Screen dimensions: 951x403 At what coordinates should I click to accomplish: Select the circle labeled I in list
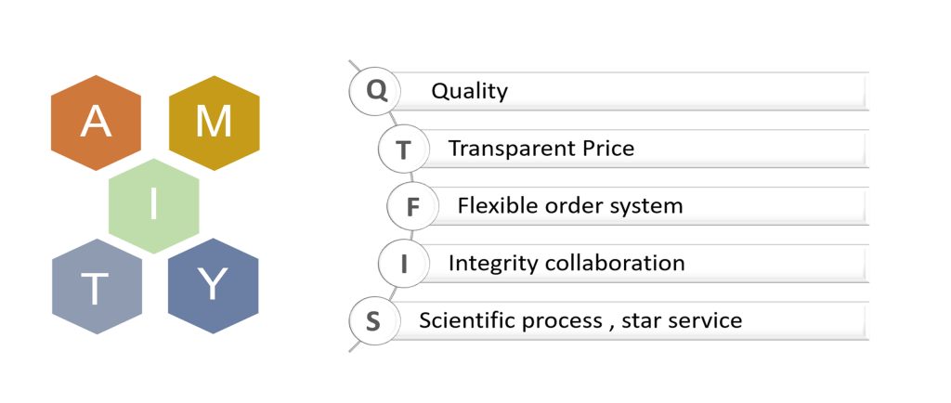pyautogui.click(x=403, y=264)
